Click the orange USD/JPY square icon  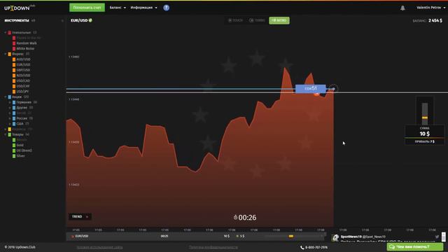coord(14,92)
